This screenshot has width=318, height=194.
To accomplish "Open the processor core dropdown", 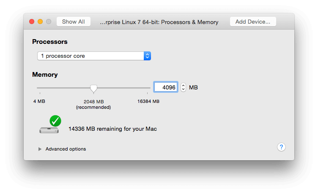I will click(x=94, y=56).
